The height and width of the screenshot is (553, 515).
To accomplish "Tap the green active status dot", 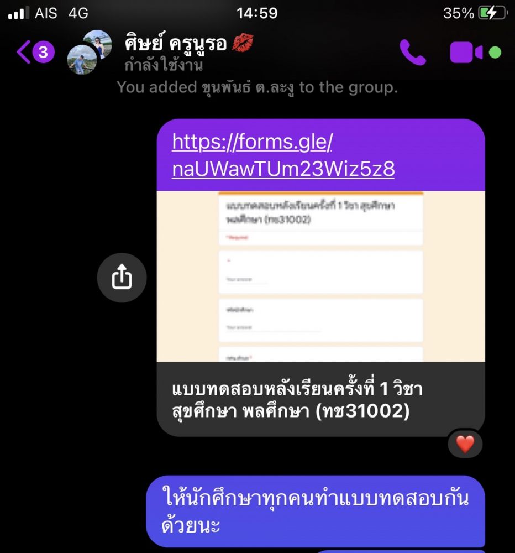I will tap(495, 53).
